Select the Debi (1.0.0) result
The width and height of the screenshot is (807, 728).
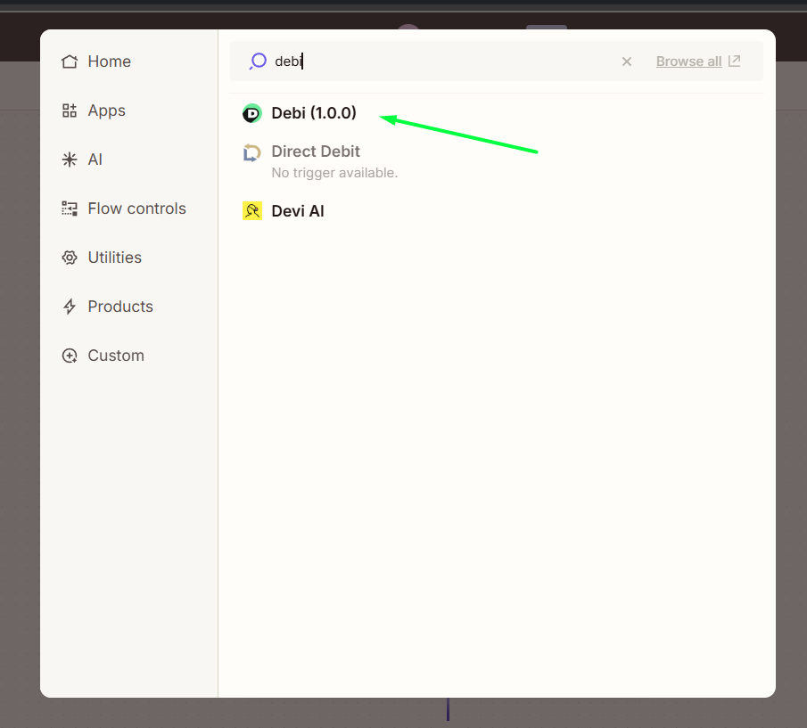[x=314, y=113]
